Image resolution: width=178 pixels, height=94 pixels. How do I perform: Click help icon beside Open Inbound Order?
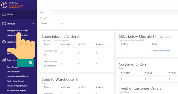pyautogui.click(x=78, y=37)
